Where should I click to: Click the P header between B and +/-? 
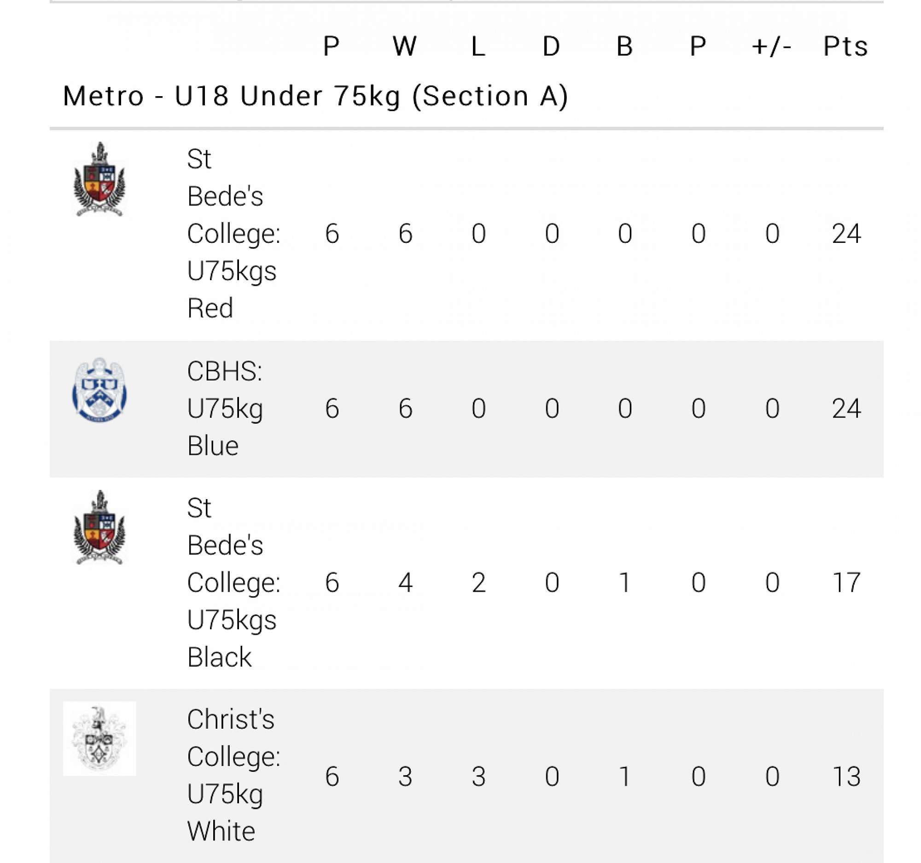coord(698,46)
